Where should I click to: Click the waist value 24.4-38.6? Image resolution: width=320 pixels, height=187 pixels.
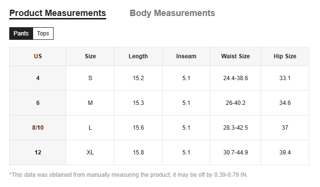[236, 78]
